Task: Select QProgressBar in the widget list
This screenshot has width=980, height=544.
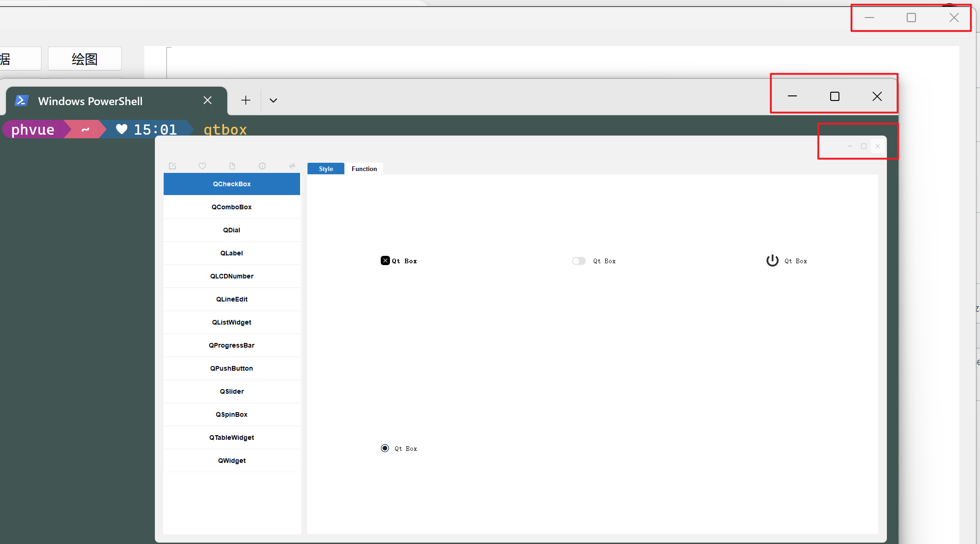Action: click(231, 345)
